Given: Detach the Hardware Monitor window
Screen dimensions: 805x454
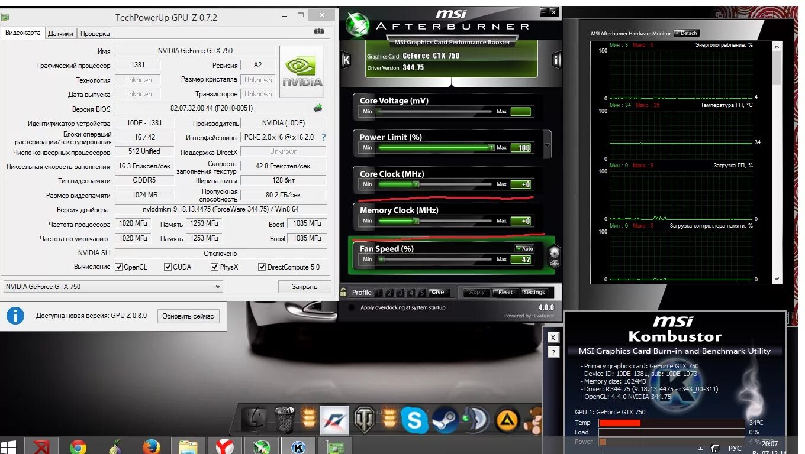Looking at the screenshot, I should pos(686,33).
